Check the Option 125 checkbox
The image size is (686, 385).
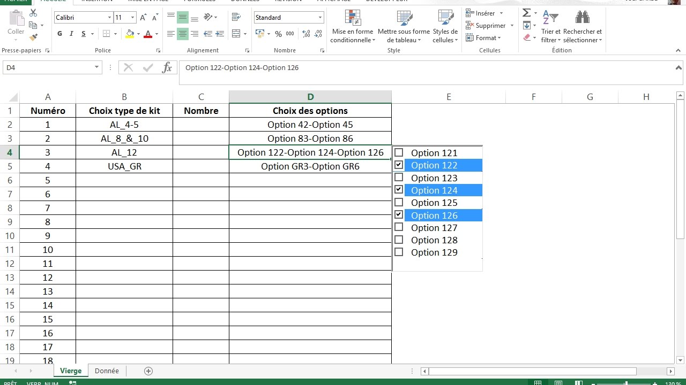point(399,202)
